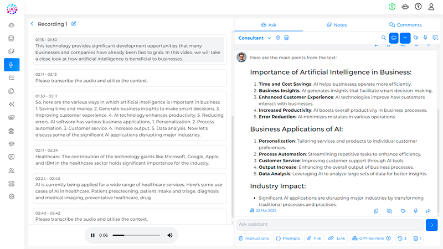
Task: Click the blue chats folder button
Action: pos(394,38)
